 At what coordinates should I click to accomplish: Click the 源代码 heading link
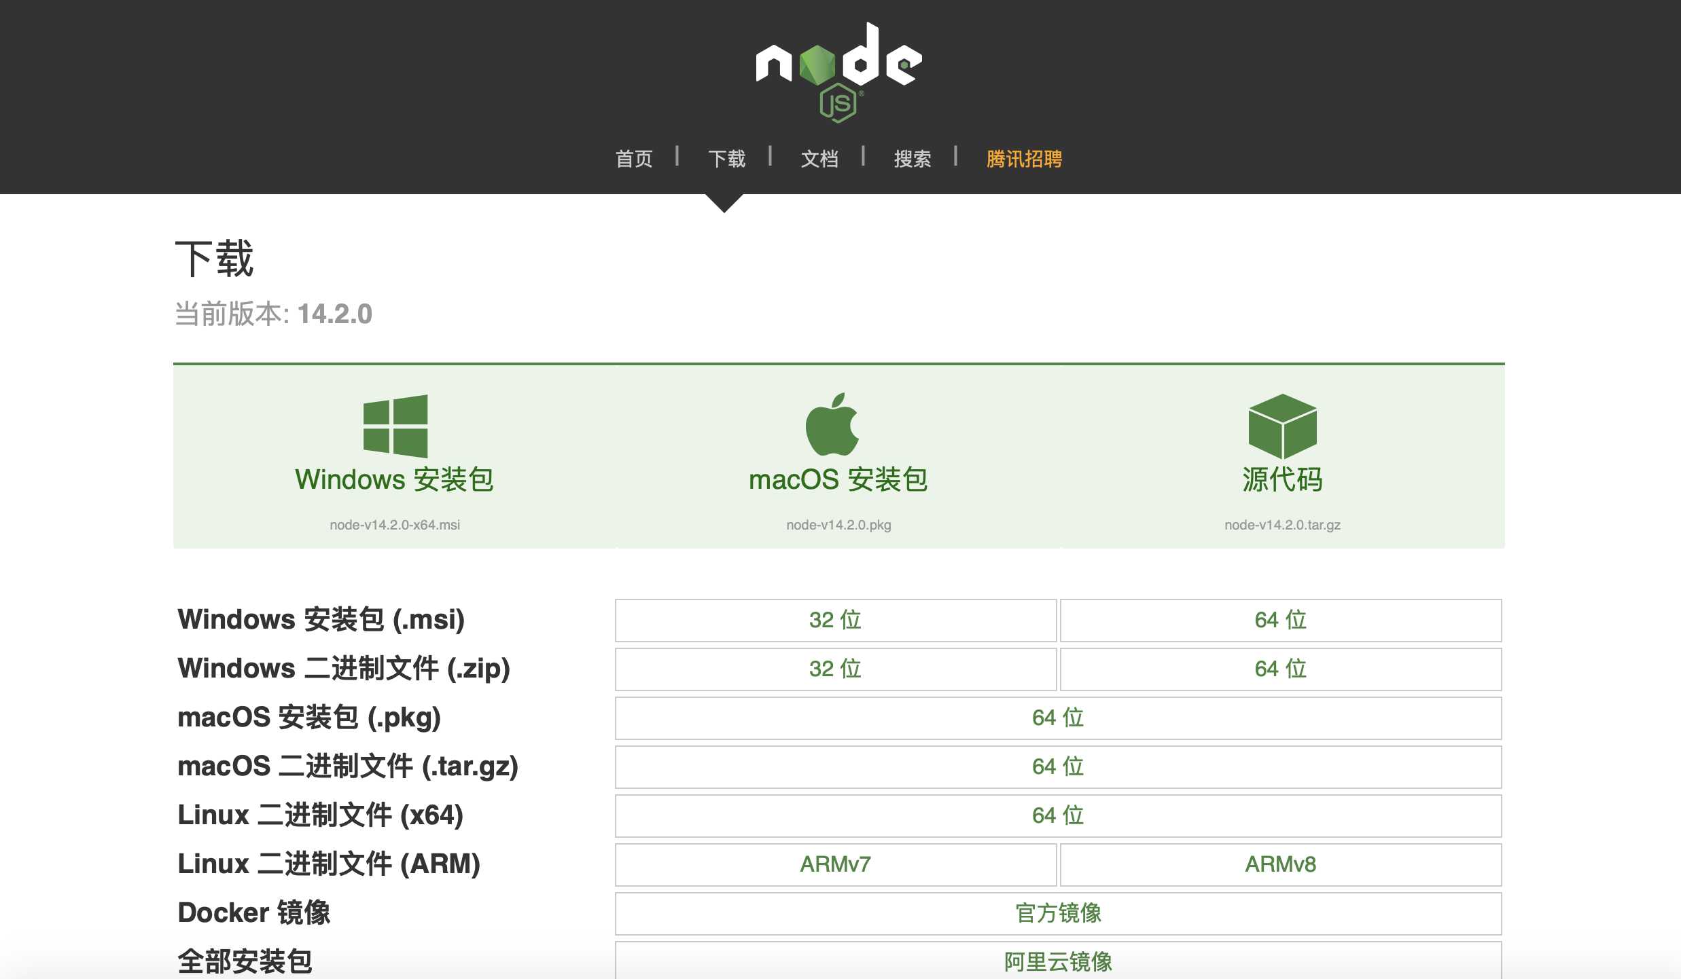[x=1283, y=479]
